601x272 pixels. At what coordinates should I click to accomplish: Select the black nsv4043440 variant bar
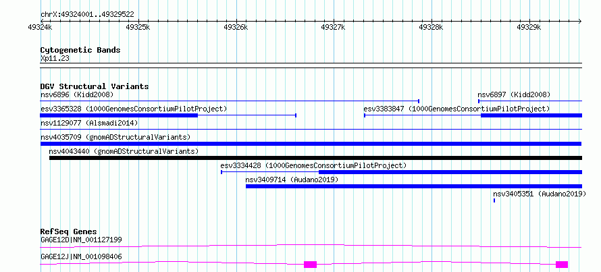click(x=315, y=158)
